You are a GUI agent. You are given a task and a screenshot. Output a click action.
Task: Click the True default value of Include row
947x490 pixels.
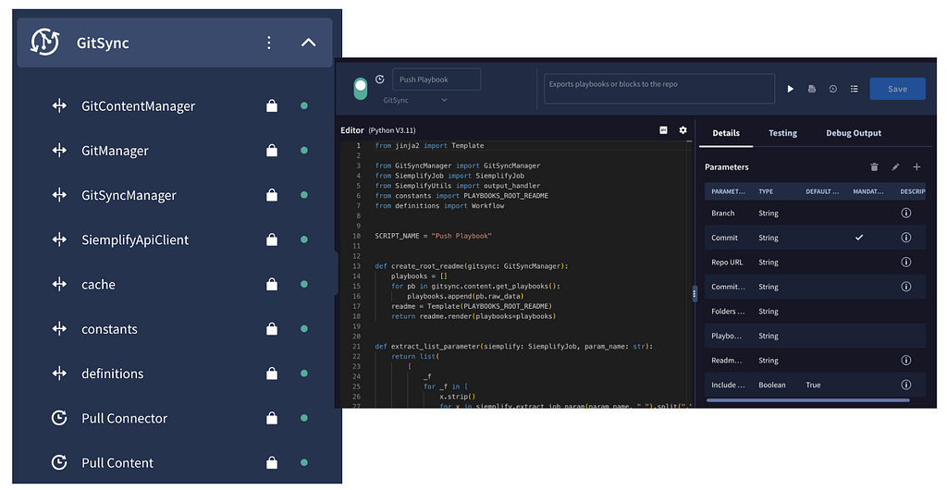[813, 385]
